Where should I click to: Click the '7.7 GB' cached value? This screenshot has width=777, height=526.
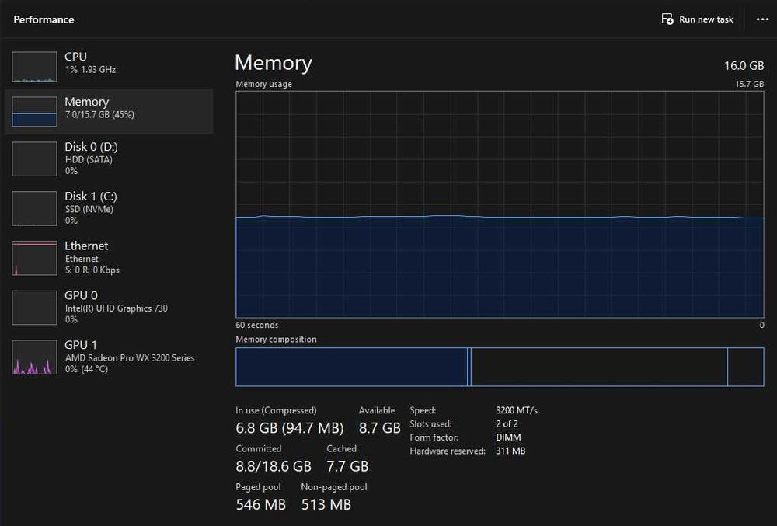click(347, 466)
